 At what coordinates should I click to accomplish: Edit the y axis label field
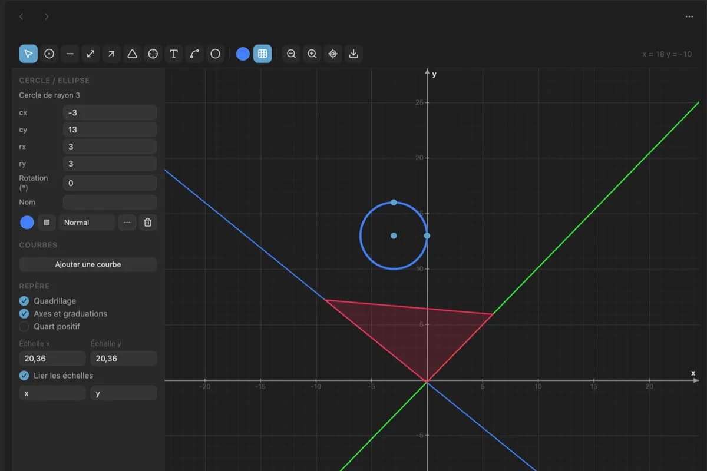pyautogui.click(x=124, y=393)
